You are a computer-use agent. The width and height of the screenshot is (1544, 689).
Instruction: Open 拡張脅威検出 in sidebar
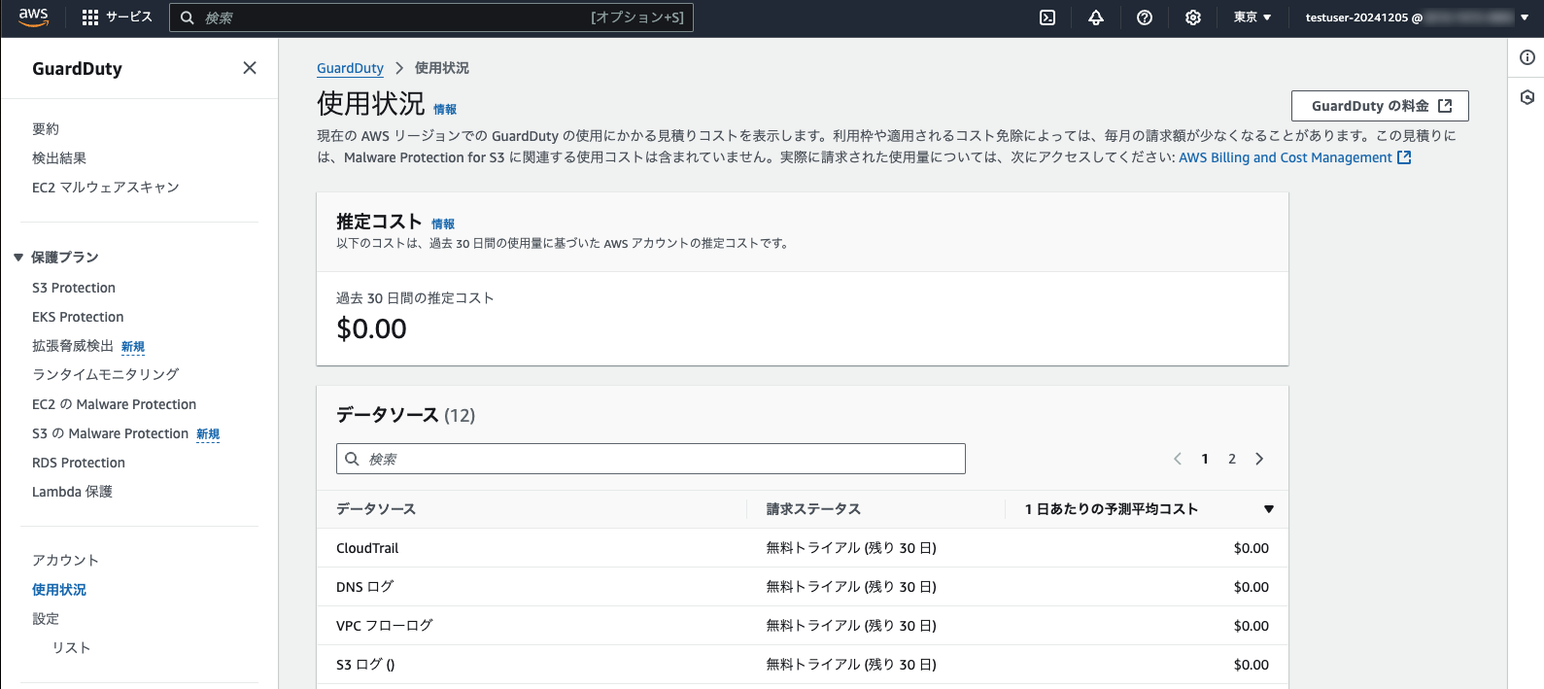(73, 346)
